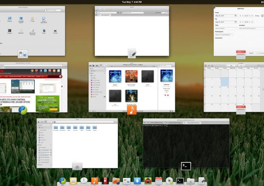Screen dimensions: 264x186
Task: Click the disc burner icon in dock
Action: pos(169,181)
